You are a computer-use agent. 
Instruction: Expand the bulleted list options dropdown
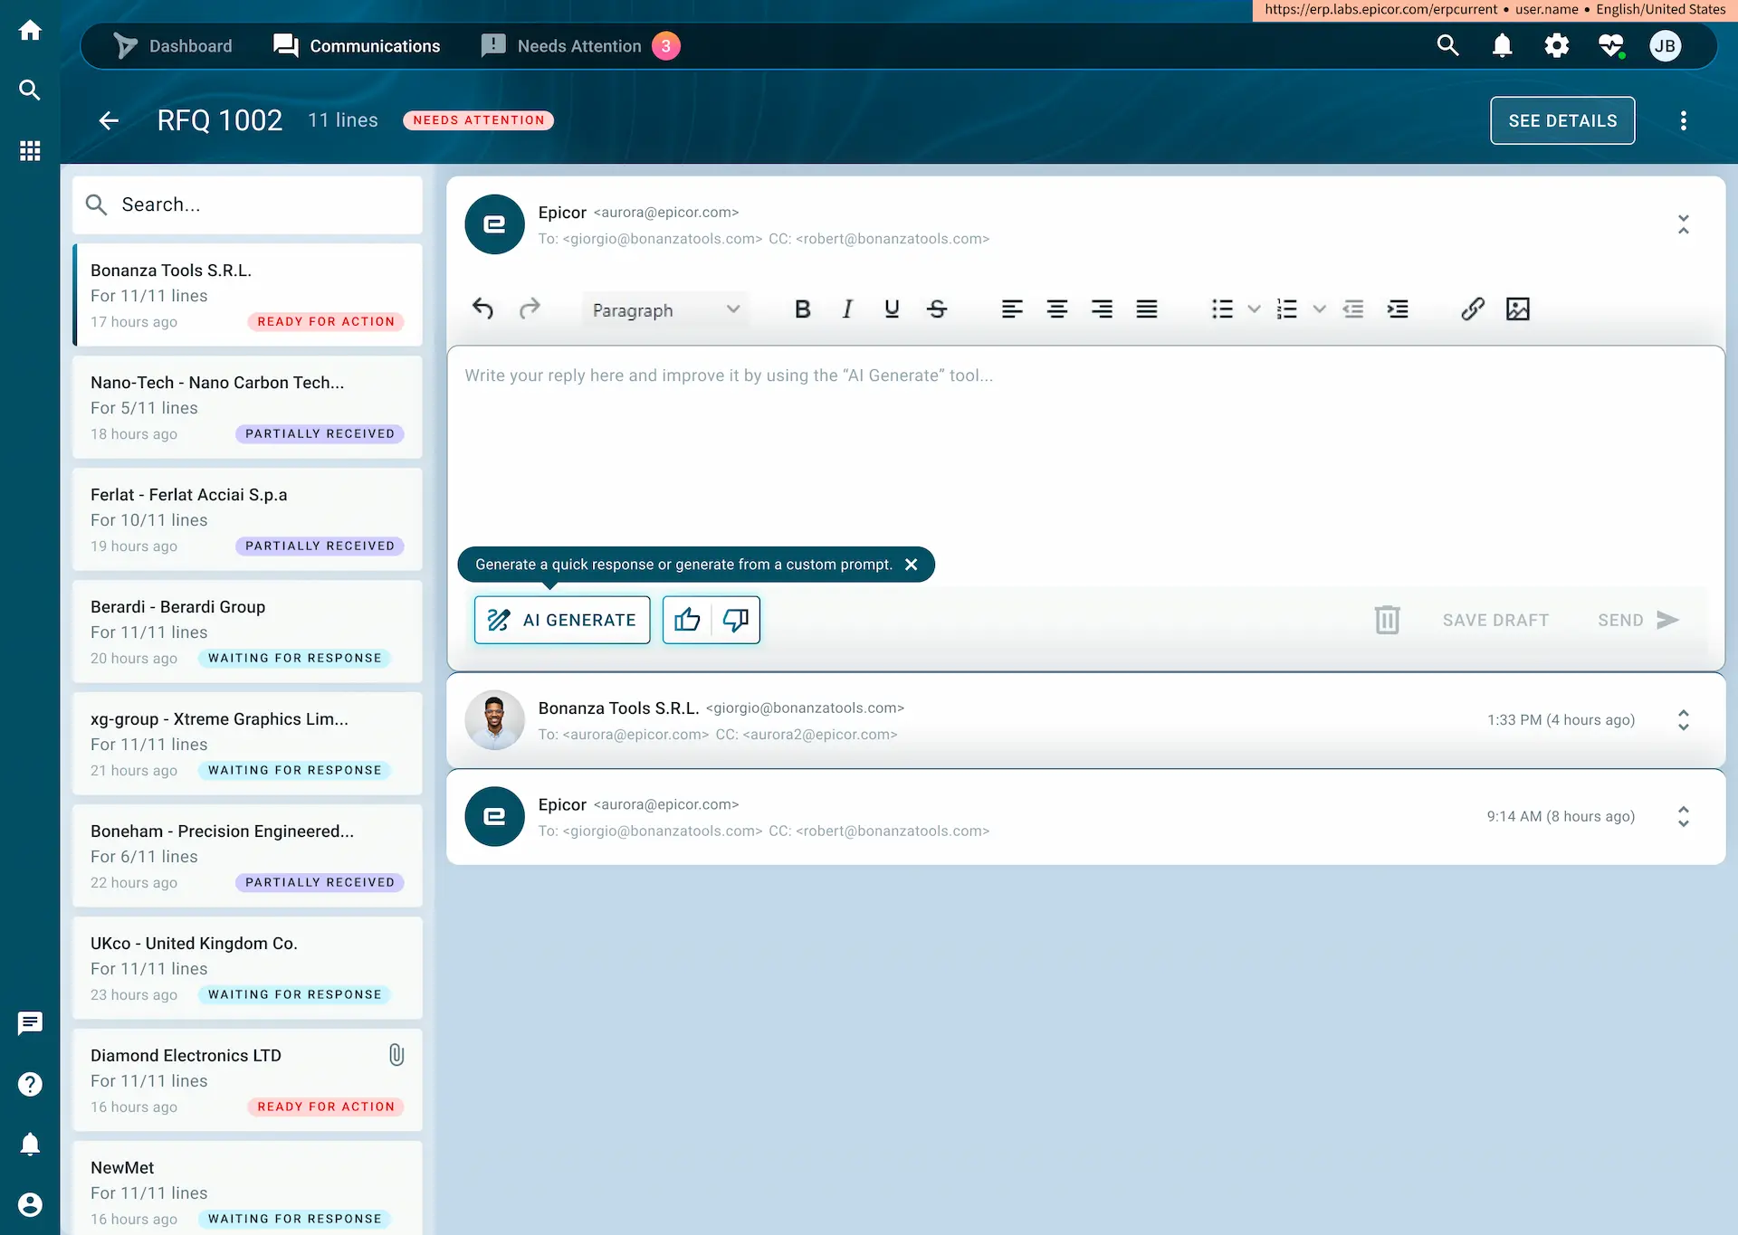pos(1254,309)
